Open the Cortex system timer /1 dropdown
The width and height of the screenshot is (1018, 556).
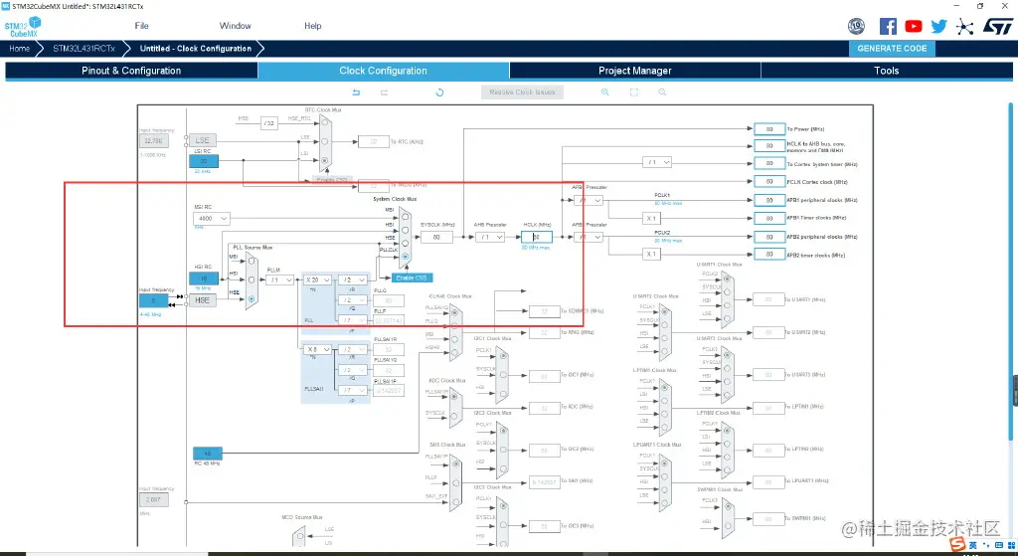pos(657,162)
